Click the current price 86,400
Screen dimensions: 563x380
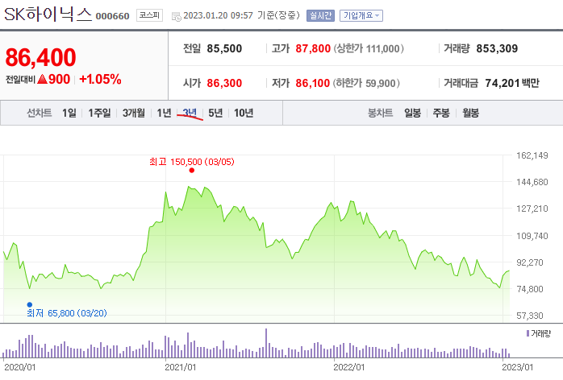40,57
